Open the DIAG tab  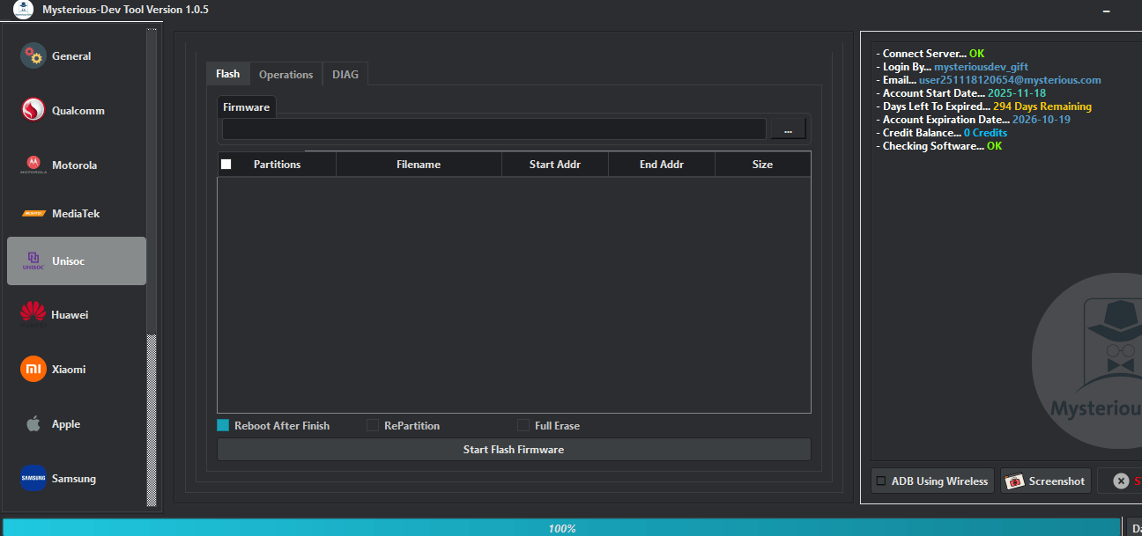pyautogui.click(x=345, y=74)
